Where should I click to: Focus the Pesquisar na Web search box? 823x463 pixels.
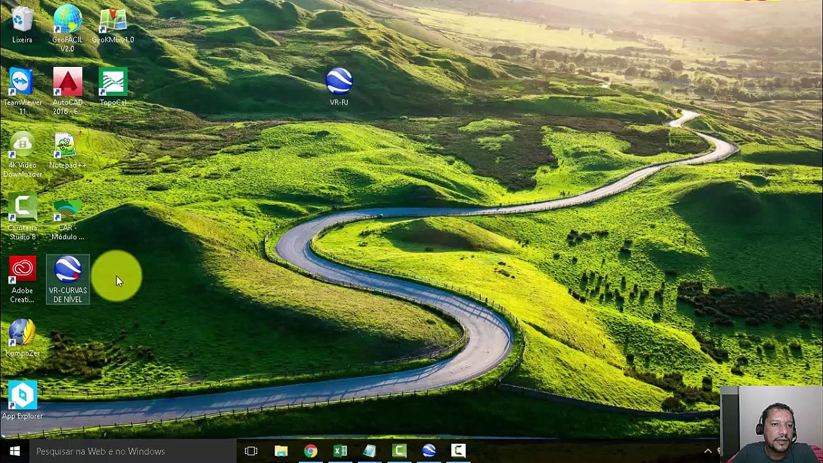pyautogui.click(x=133, y=451)
